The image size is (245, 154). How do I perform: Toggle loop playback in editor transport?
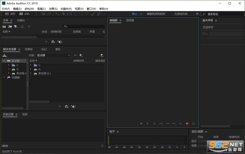(x=194, y=124)
